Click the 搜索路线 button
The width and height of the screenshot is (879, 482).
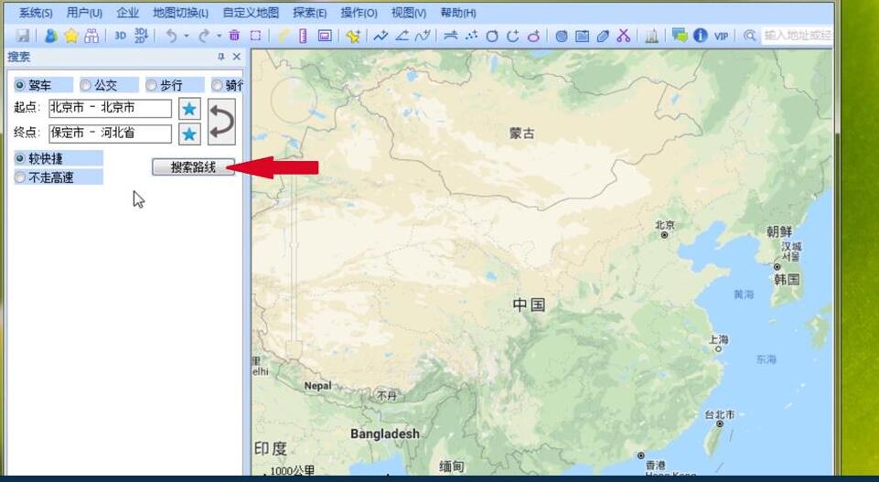click(x=193, y=167)
